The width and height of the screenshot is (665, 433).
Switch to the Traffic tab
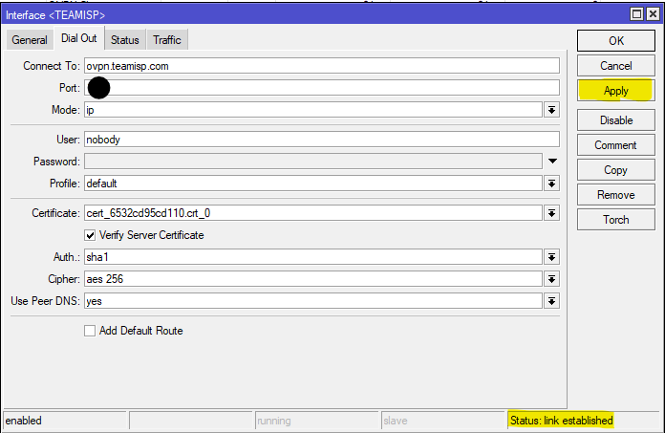point(167,39)
